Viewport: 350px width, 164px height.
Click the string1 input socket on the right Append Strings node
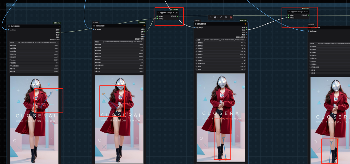click(288, 15)
